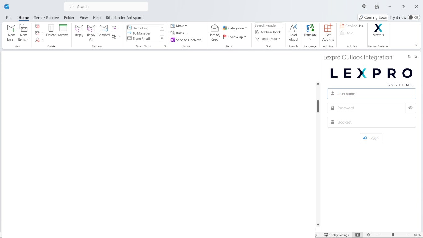Toggle password visibility eye icon
This screenshot has width=423, height=238.
[411, 108]
